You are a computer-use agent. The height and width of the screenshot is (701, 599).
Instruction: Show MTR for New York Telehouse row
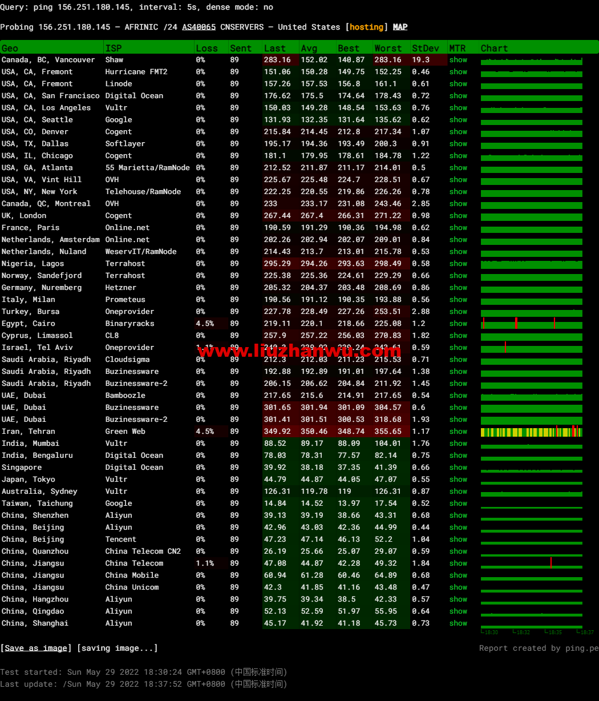(458, 192)
